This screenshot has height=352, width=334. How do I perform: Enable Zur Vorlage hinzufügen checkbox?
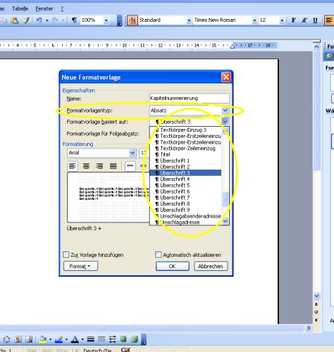[66, 255]
